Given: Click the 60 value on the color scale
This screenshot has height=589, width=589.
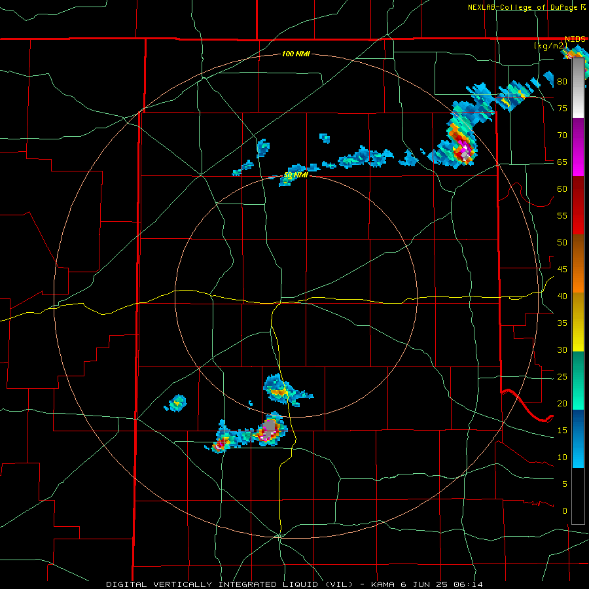Looking at the screenshot, I should point(562,189).
